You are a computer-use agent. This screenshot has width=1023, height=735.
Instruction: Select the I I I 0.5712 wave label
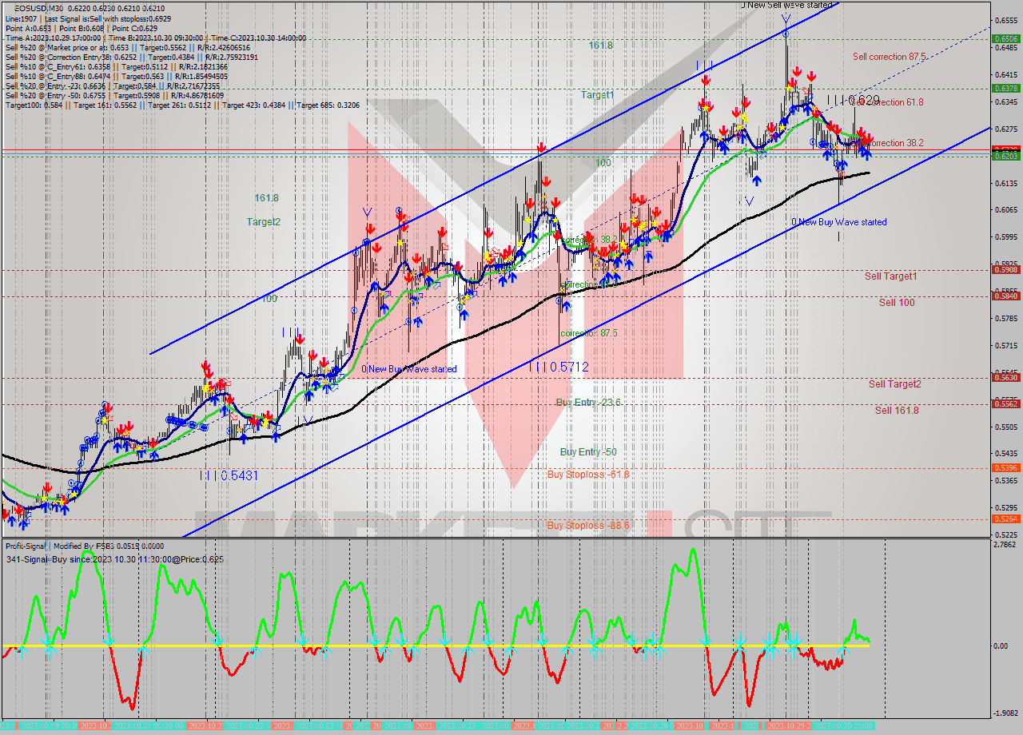pyautogui.click(x=559, y=367)
